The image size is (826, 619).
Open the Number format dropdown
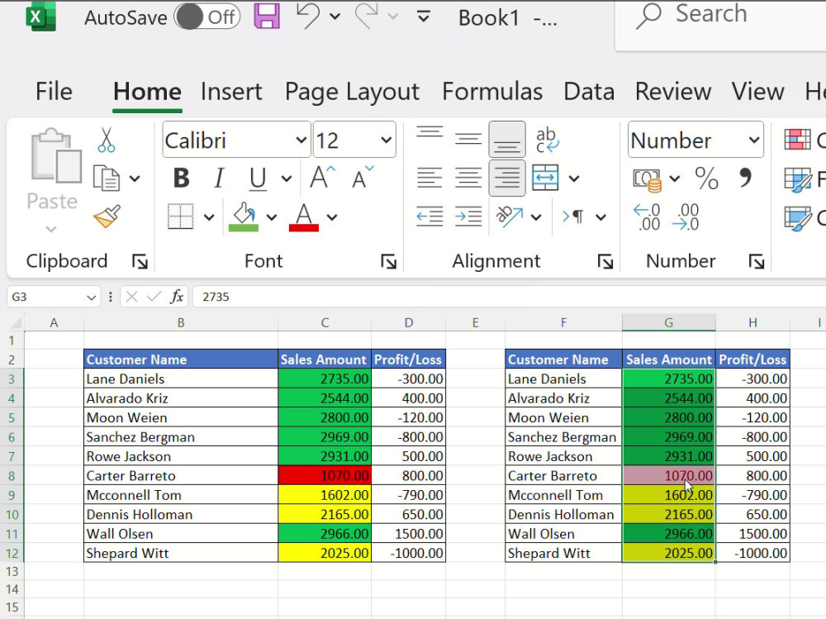[x=755, y=139]
